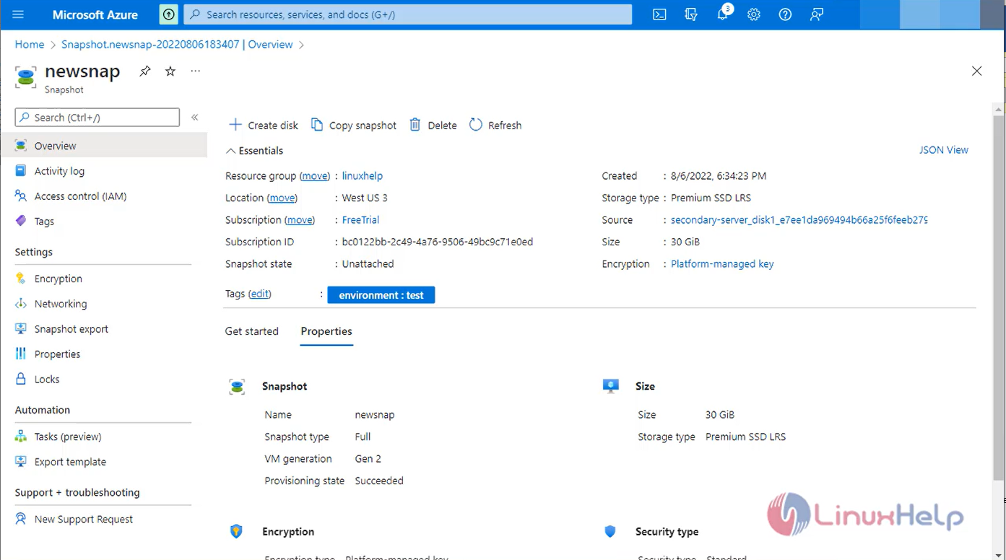
Task: Click the Created value 8/6/2022, 6:34:23 PM
Action: tap(719, 176)
